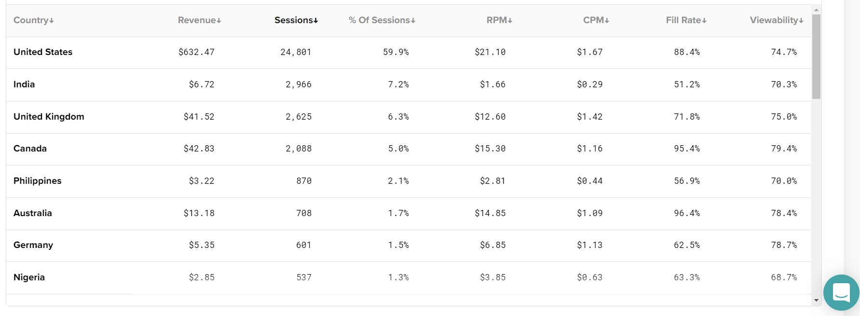Select the Canada row
Image resolution: width=860 pixels, height=316 pixels.
click(x=409, y=149)
